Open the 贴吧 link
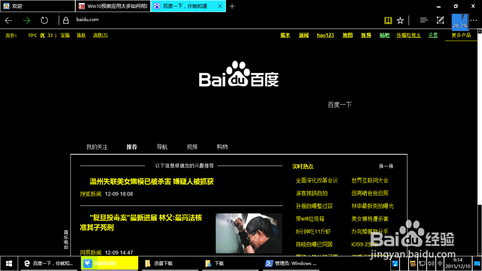This screenshot has width=482, height=271. click(384, 35)
